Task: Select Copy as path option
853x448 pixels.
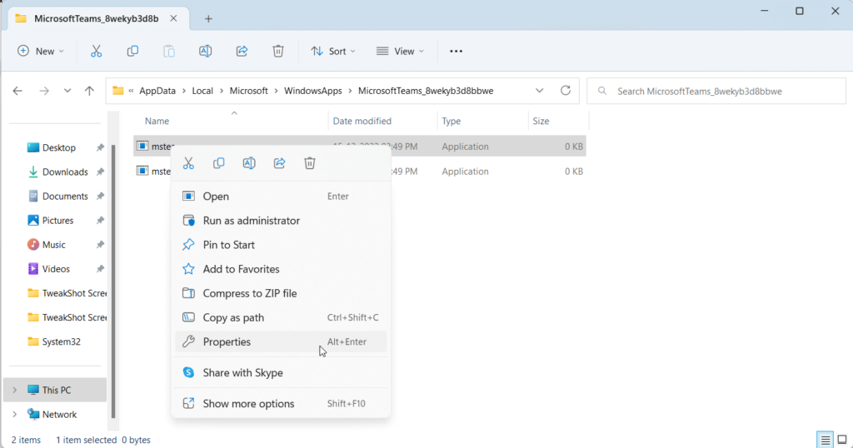Action: (233, 317)
